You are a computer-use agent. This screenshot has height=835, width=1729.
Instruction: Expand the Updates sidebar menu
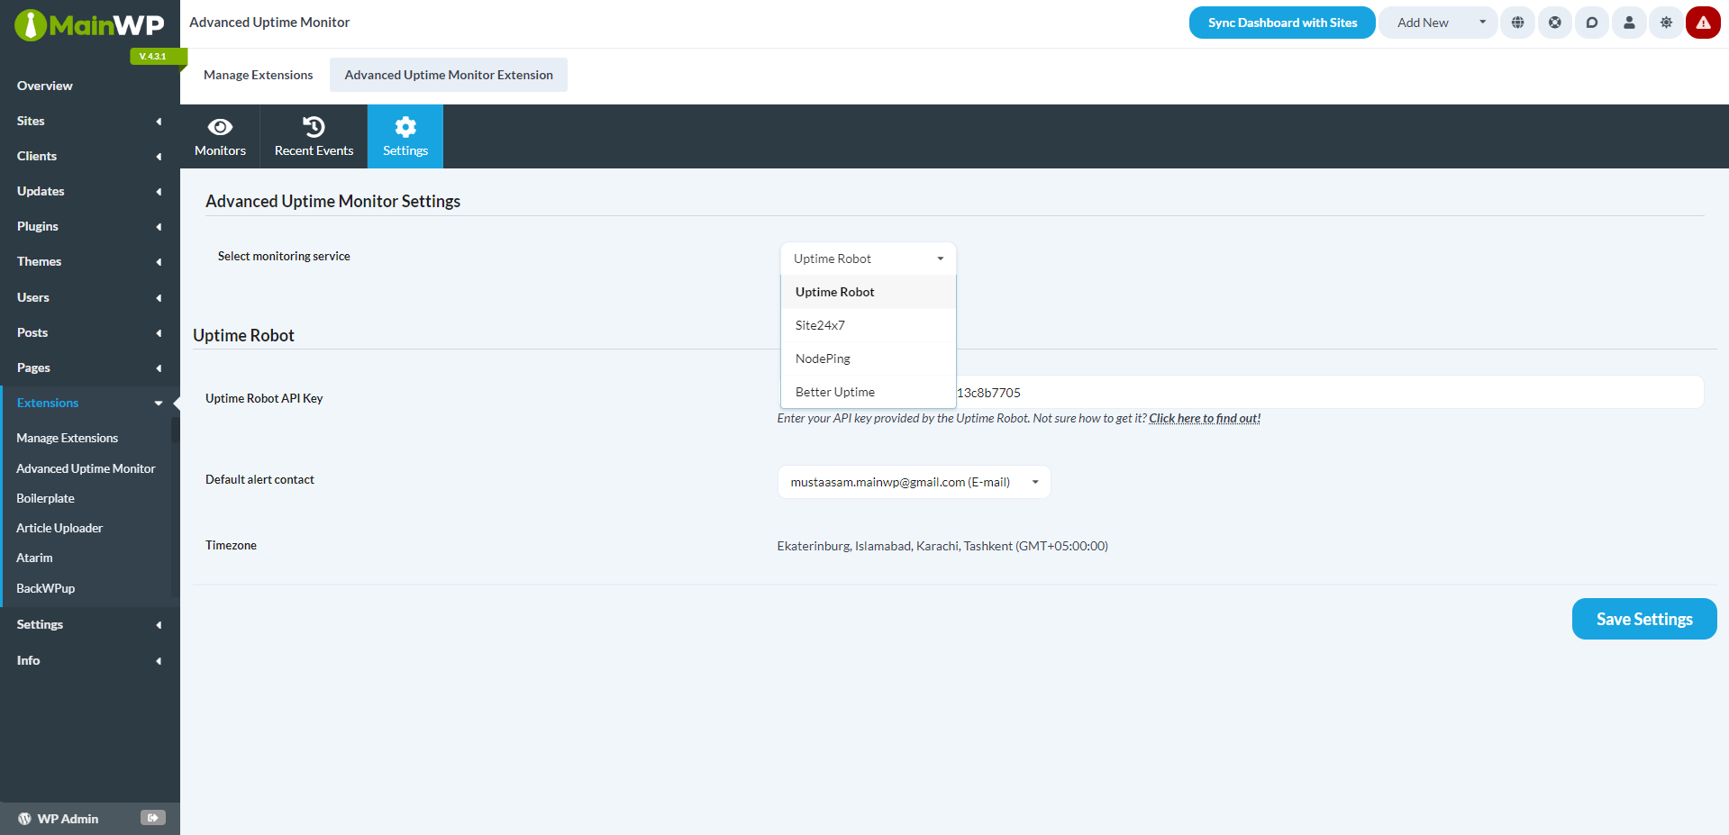point(90,191)
